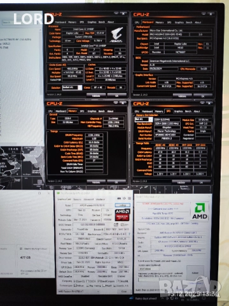Open the Slot #1 dropdown in the SPD window
This screenshot has height=306, width=229.
click(x=144, y=119)
